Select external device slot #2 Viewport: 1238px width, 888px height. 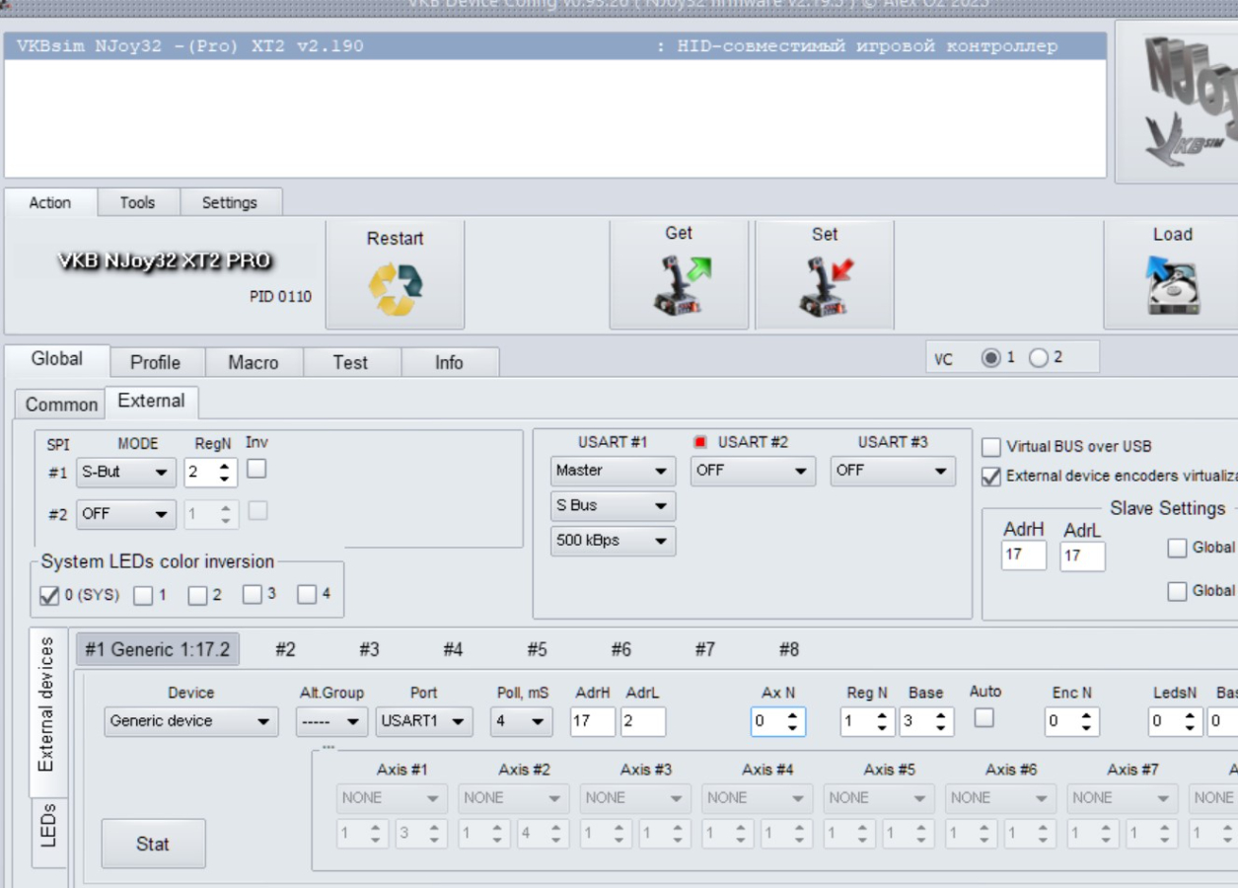tap(285, 649)
